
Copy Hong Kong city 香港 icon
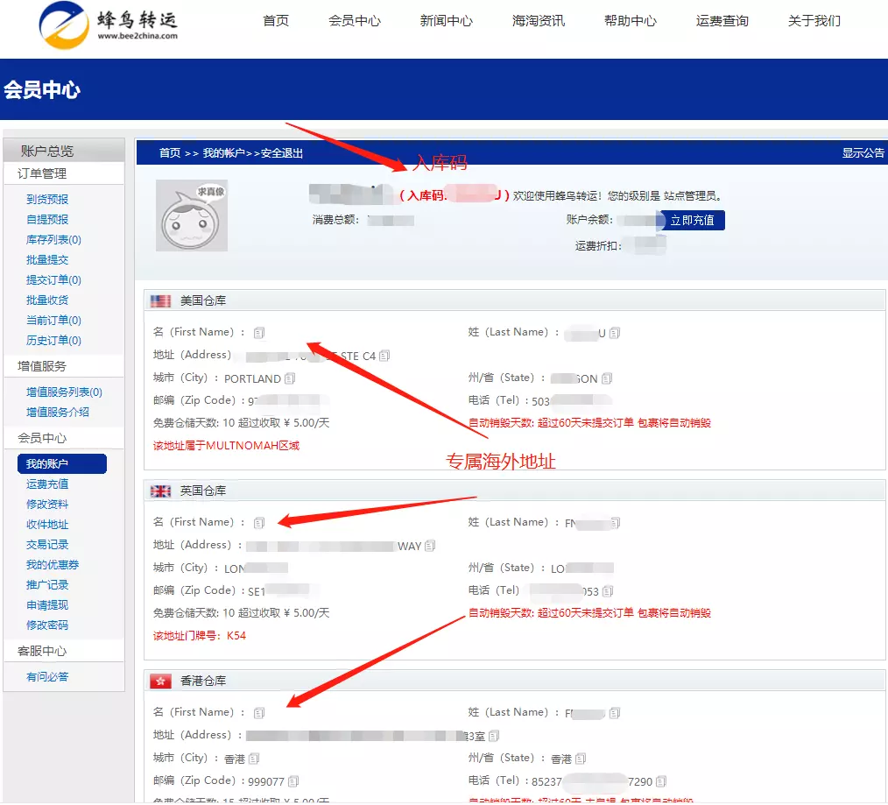[254, 759]
